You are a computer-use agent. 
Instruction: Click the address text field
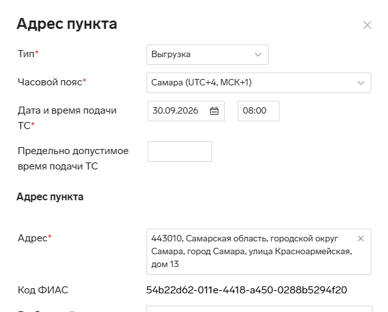259,252
